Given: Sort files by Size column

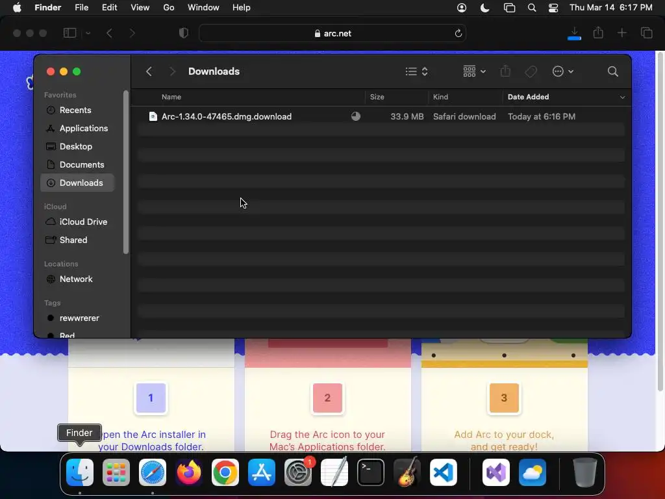Looking at the screenshot, I should click(377, 97).
